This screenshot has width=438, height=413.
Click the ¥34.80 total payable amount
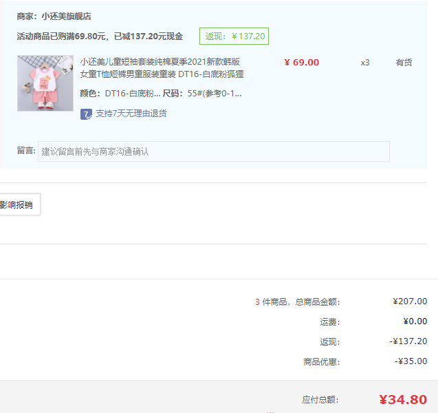click(x=402, y=399)
